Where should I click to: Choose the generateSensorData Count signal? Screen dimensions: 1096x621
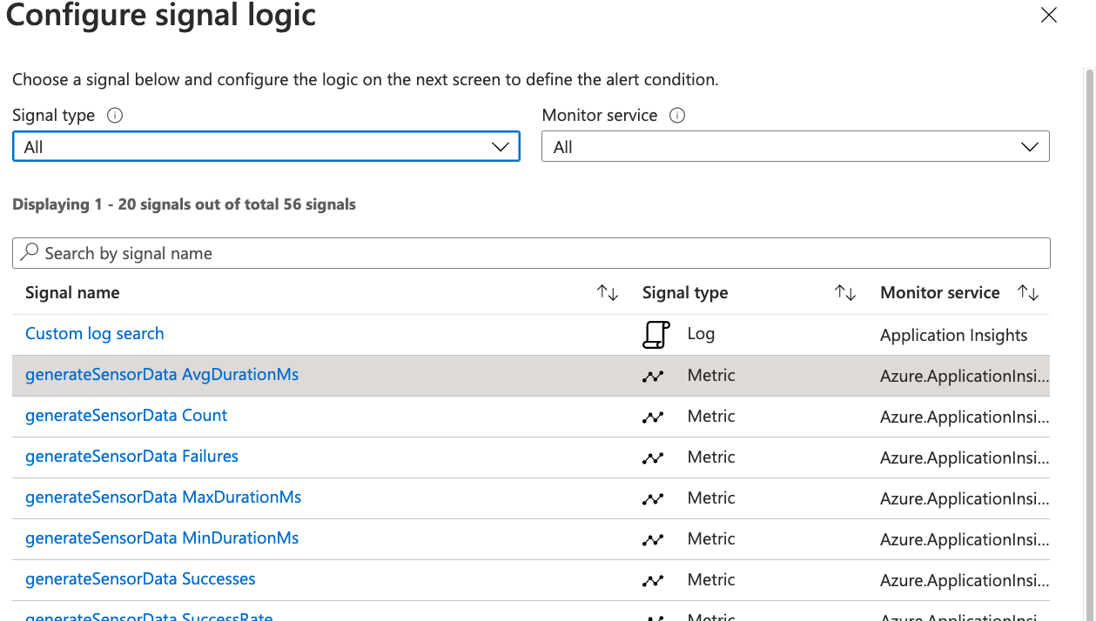[x=126, y=416]
